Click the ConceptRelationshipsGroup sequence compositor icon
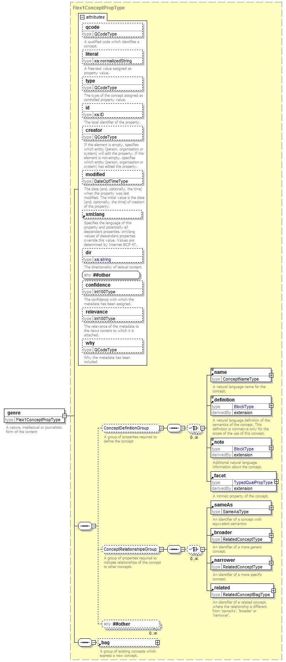 pos(174,549)
